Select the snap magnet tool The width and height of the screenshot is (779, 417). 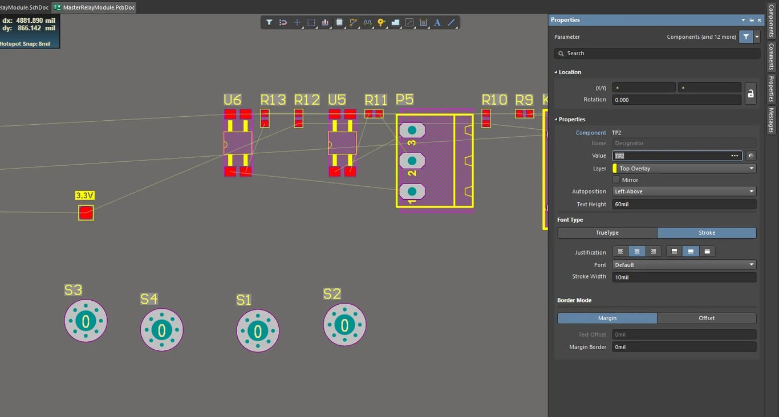click(x=283, y=23)
